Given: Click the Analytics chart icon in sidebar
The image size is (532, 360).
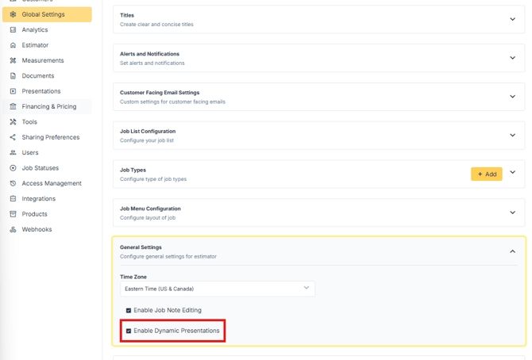Looking at the screenshot, I should (13, 30).
